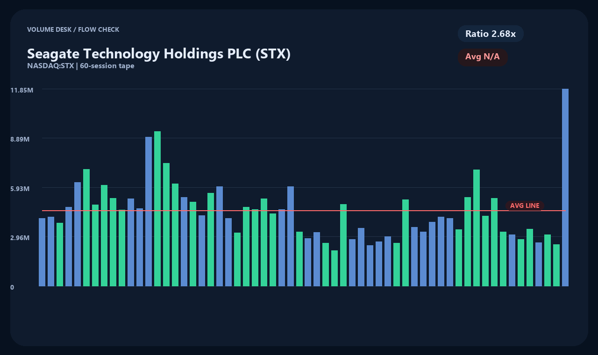Click the shortest green bar in the chart middle
The image size is (598, 355).
pyautogui.click(x=335, y=268)
